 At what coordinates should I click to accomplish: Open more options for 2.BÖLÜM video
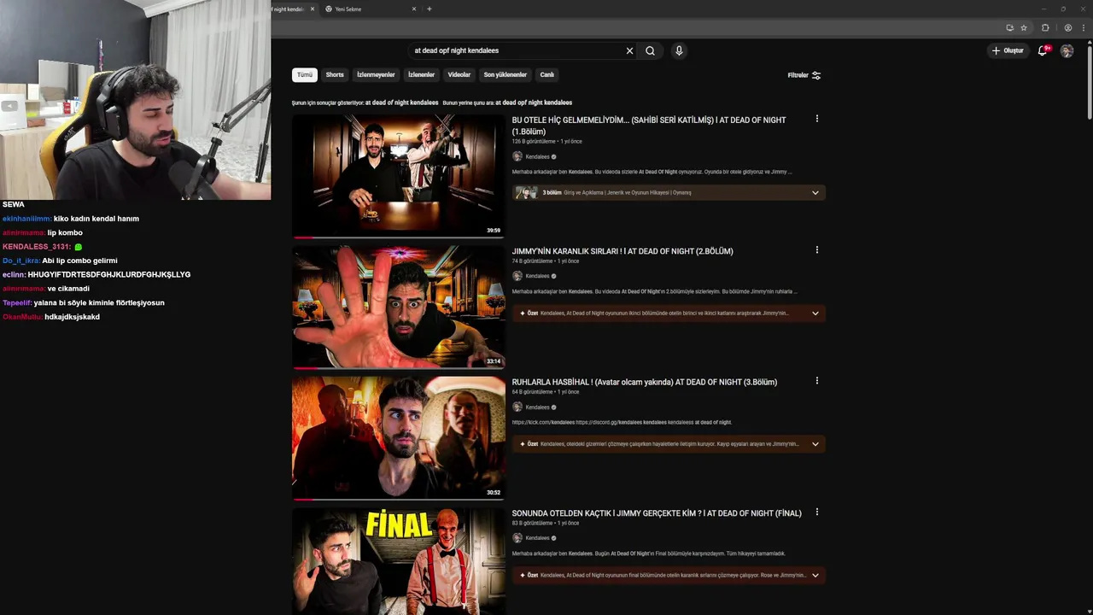(816, 250)
